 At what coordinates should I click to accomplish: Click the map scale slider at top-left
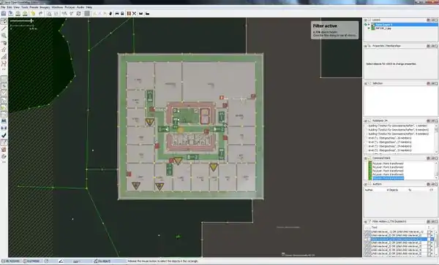click(x=22, y=20)
